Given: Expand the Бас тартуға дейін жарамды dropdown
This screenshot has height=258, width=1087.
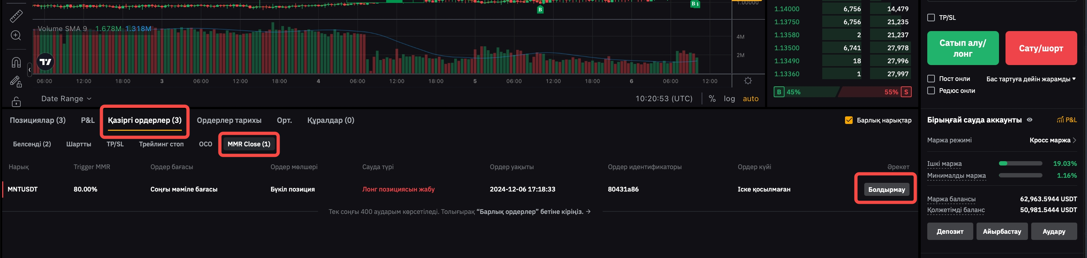Looking at the screenshot, I should coord(1030,79).
